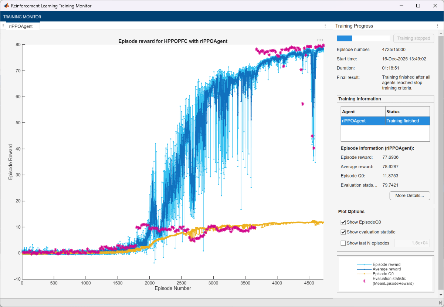Focus the last N episodes number field
The height and width of the screenshot is (307, 444).
coord(412,243)
